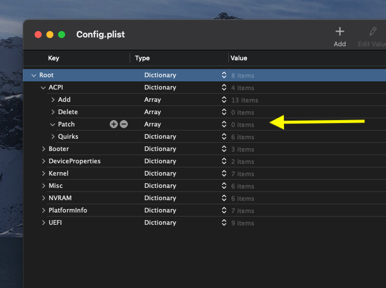Open type stepper for Kernel row
Screen dimensions: 386x288
pyautogui.click(x=224, y=173)
